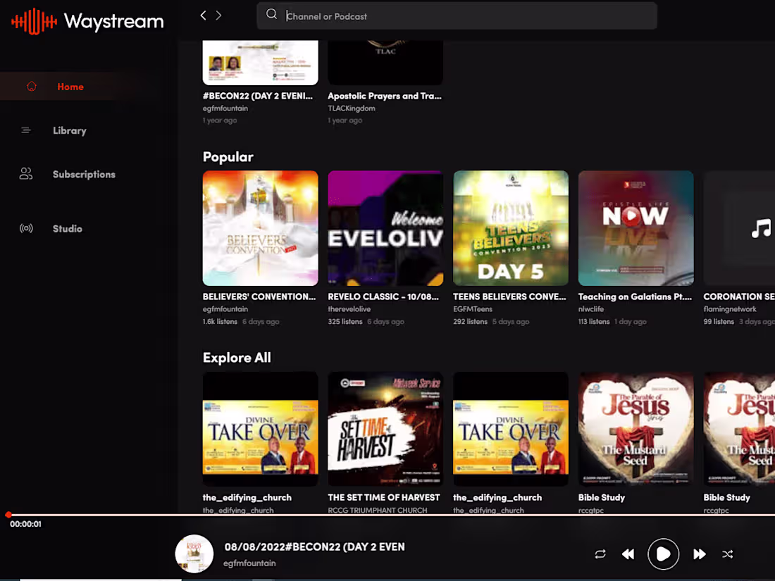
Task: Click the Subscriptions people icon
Action: click(26, 174)
